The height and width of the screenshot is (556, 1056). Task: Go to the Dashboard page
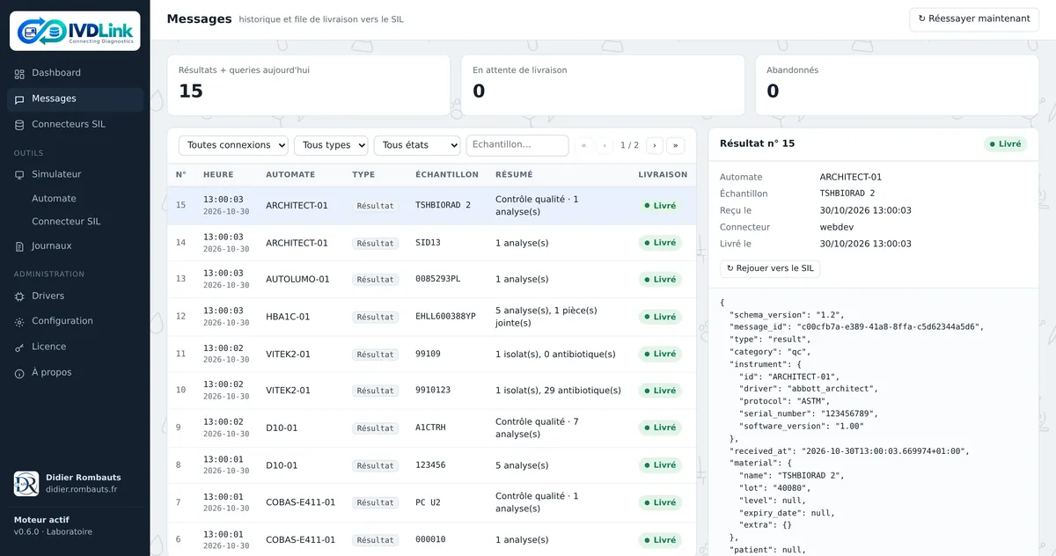[x=75, y=73]
